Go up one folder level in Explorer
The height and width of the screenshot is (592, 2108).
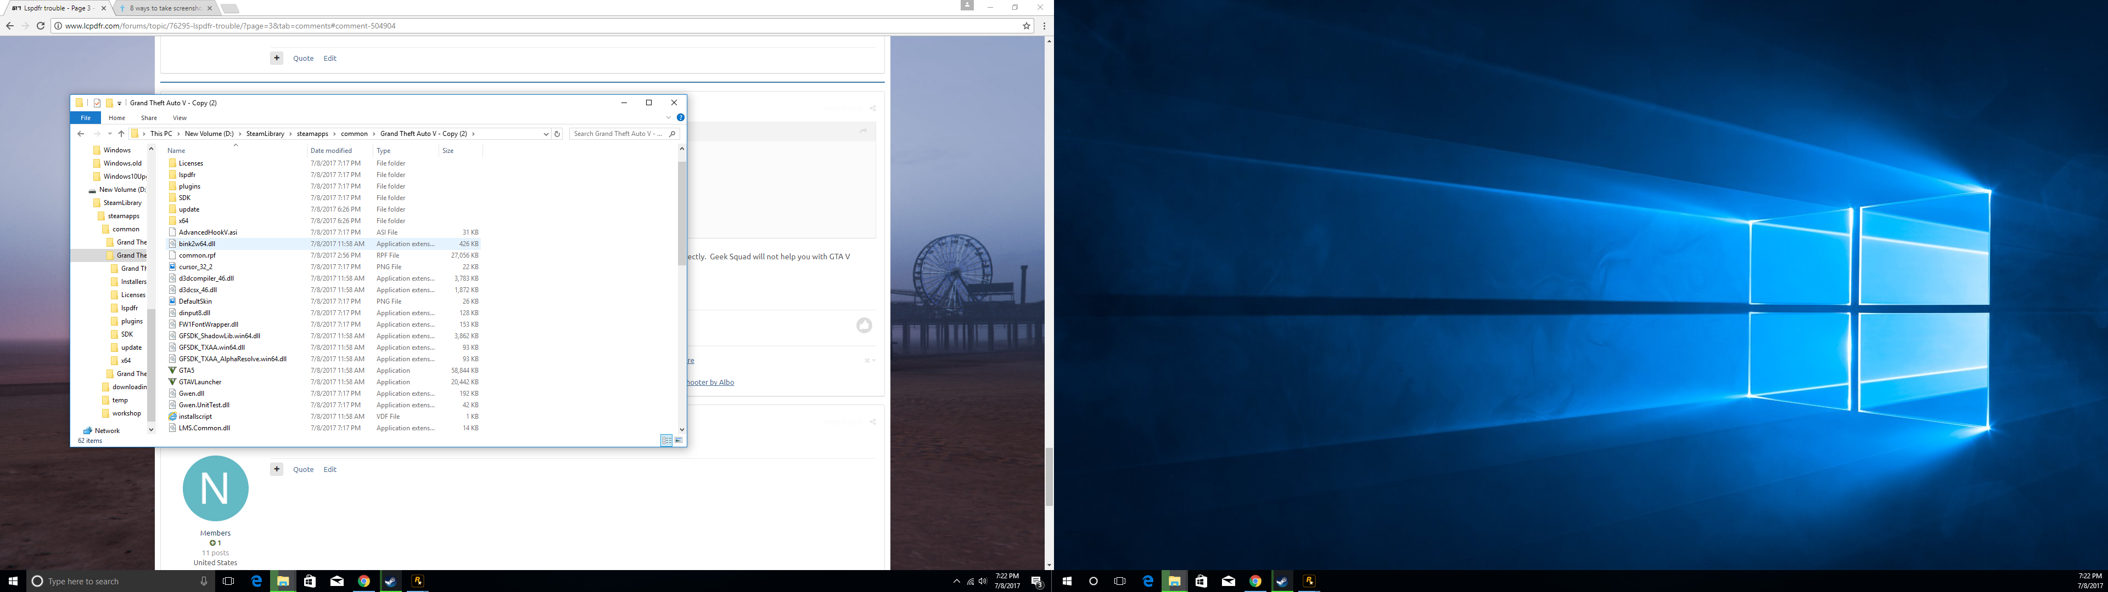121,134
